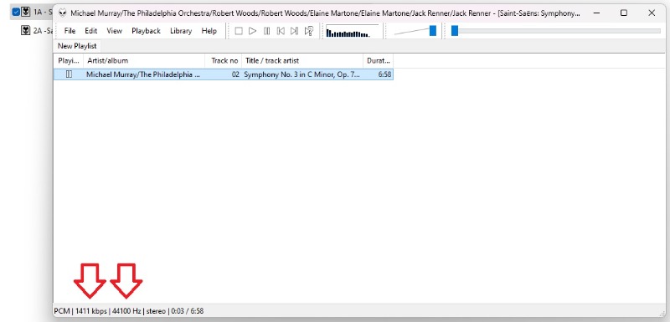Click the icon next to 2A entry
This screenshot has width=670, height=322.
(x=26, y=31)
